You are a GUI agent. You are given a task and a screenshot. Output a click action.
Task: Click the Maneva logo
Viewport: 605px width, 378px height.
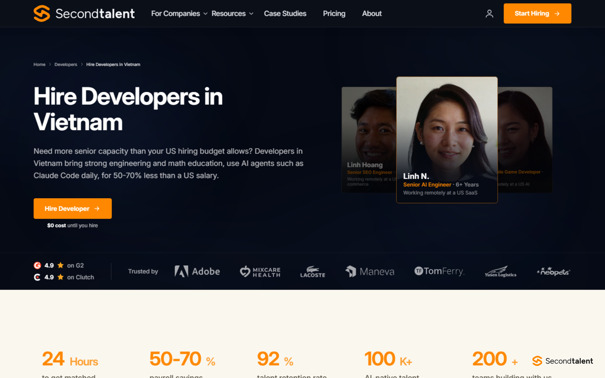click(370, 271)
